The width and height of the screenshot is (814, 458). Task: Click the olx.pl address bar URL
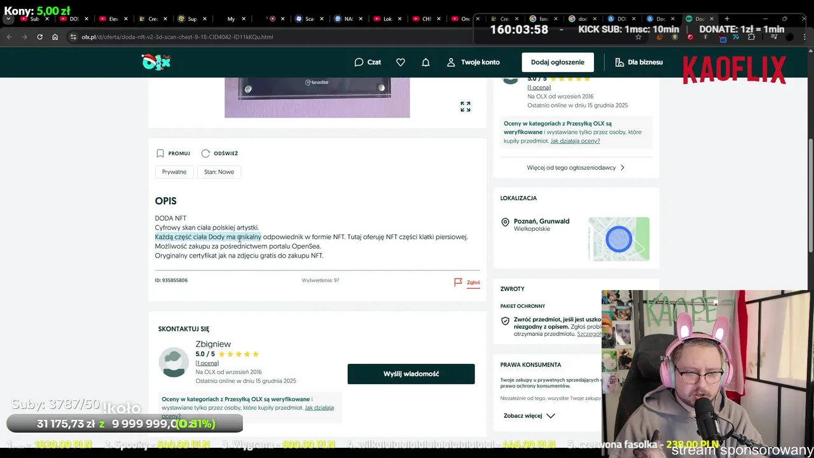[177, 37]
